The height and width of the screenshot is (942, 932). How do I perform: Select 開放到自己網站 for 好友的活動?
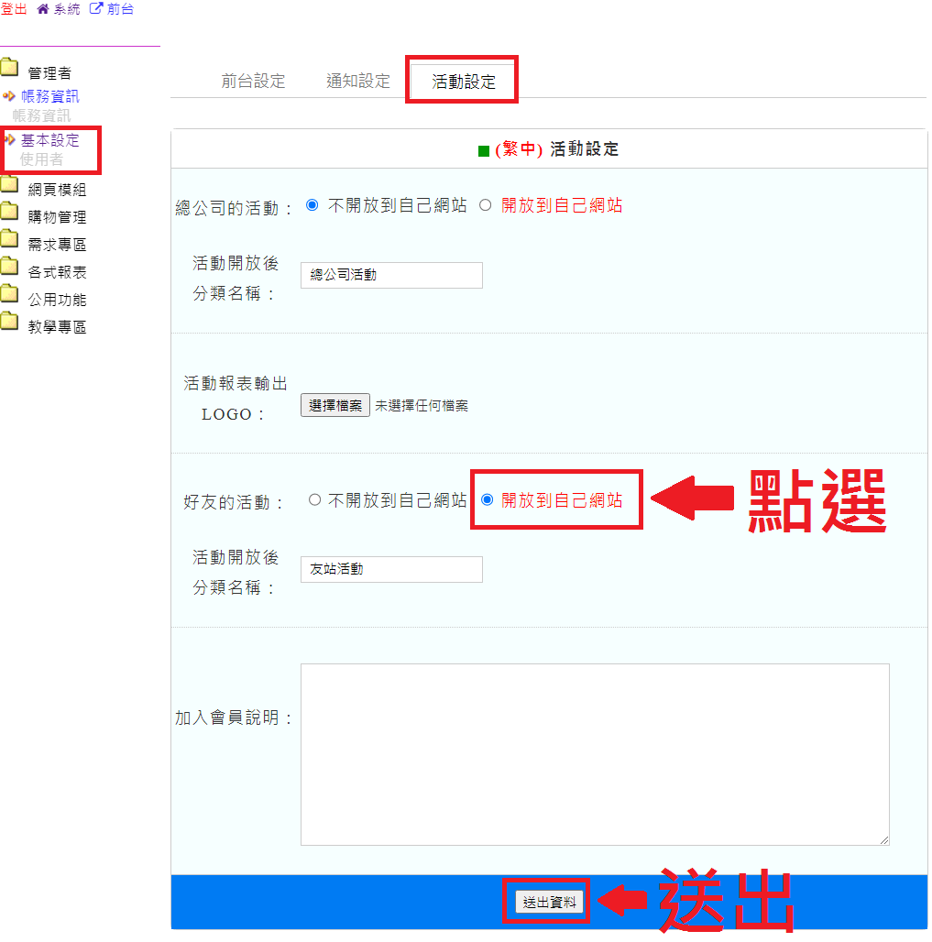click(x=487, y=499)
